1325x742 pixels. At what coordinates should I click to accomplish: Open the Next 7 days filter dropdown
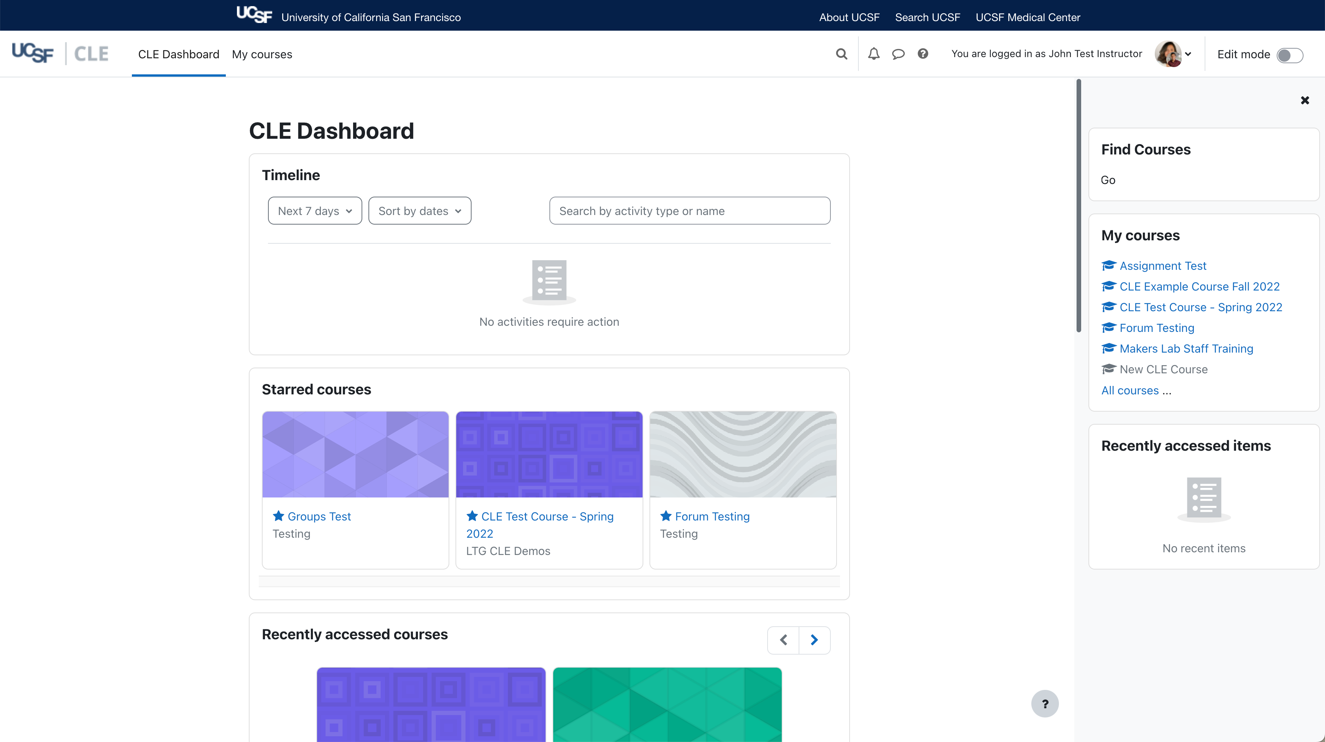[x=315, y=211]
